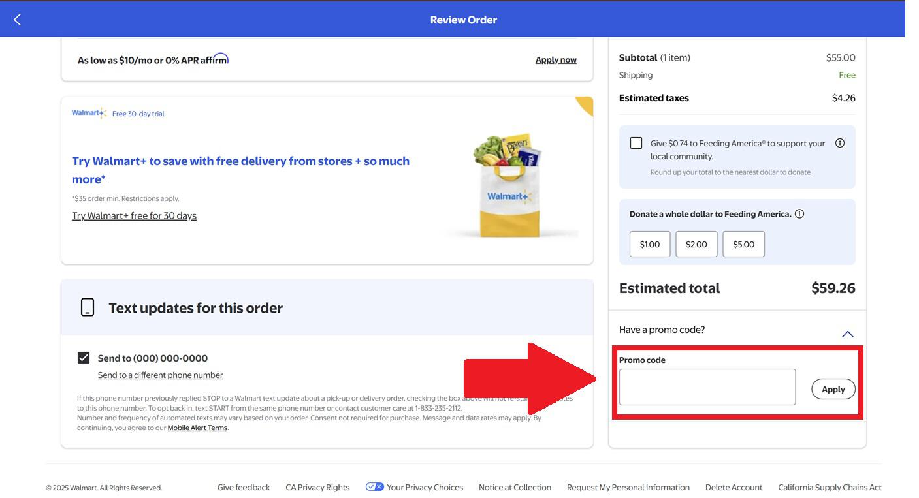Click info icon beside Donate a whole dollar

799,214
